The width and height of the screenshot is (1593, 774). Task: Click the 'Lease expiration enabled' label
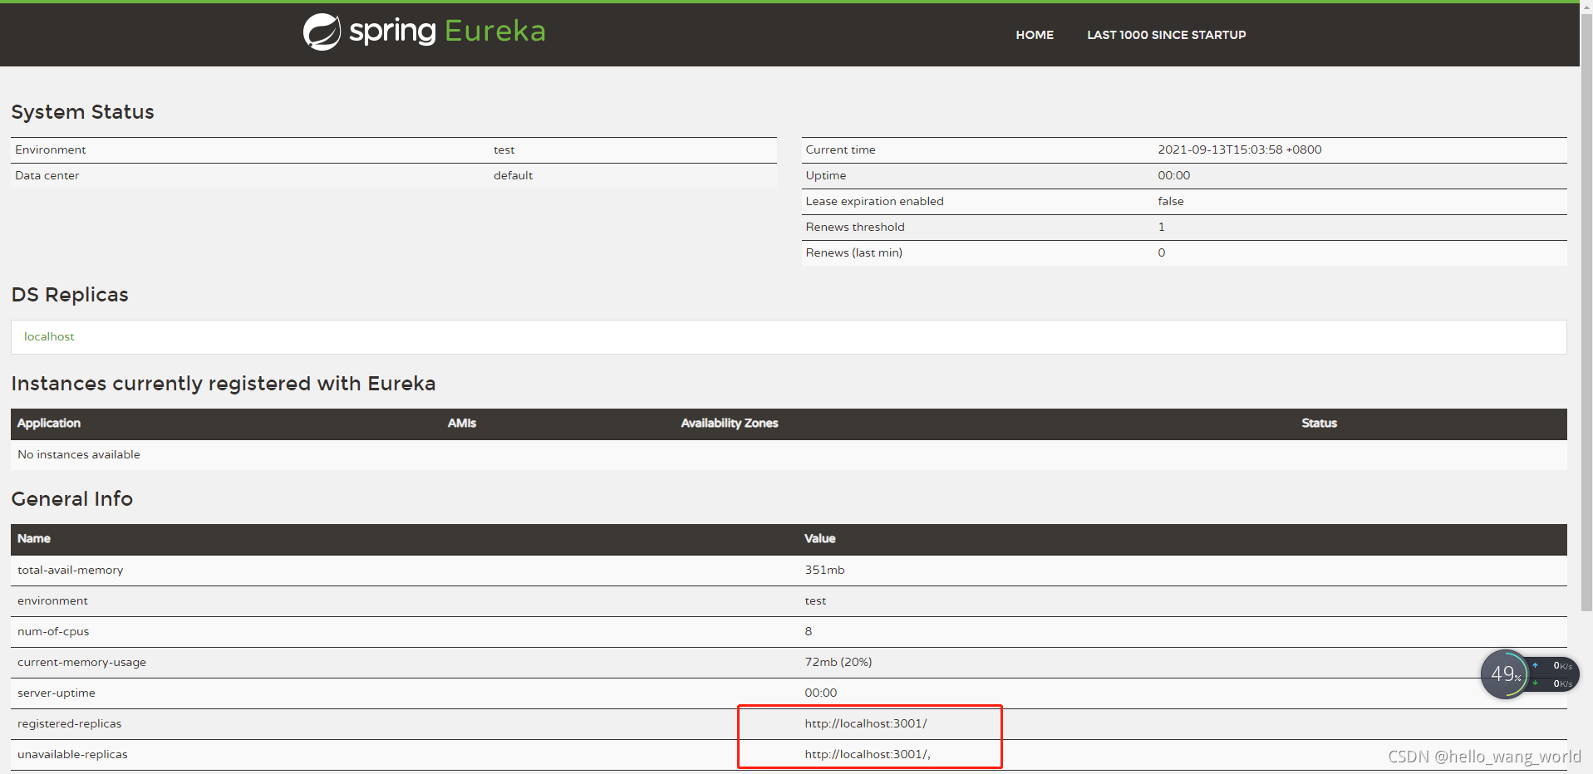click(x=874, y=201)
